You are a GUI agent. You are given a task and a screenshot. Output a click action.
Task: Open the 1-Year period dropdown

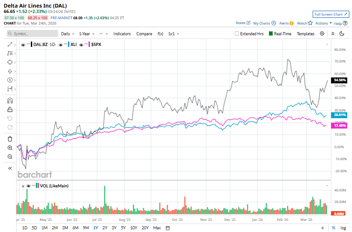click(x=87, y=34)
